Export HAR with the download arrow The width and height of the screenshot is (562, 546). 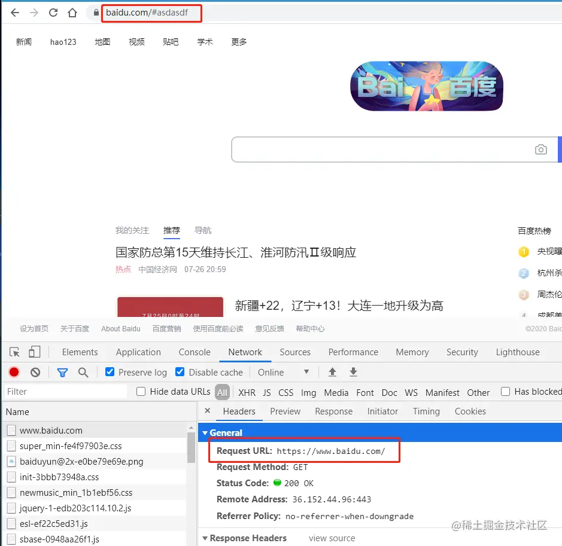coord(353,372)
